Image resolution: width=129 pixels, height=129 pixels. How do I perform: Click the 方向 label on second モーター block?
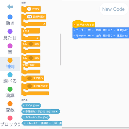point(98,35)
